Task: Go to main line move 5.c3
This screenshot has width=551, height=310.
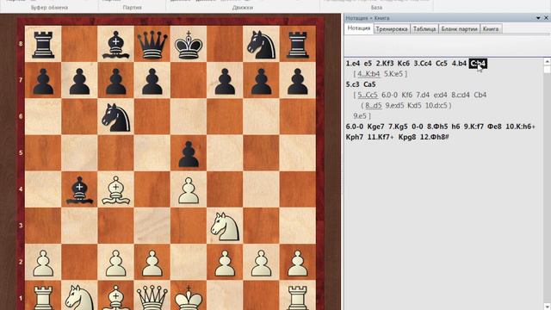Action: click(352, 84)
